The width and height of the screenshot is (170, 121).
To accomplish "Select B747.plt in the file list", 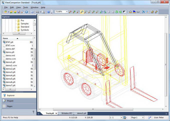I will [x=9, y=42].
